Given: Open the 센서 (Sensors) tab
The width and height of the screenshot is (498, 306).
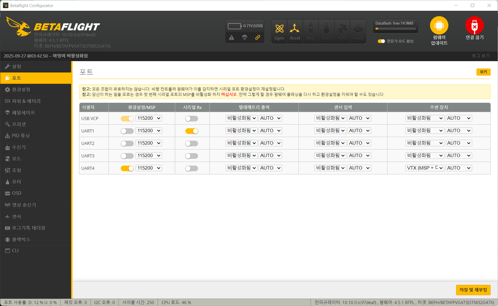Looking at the screenshot, I should click(x=36, y=217).
